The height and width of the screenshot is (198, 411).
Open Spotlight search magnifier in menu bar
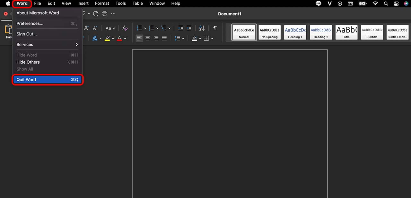(386, 4)
